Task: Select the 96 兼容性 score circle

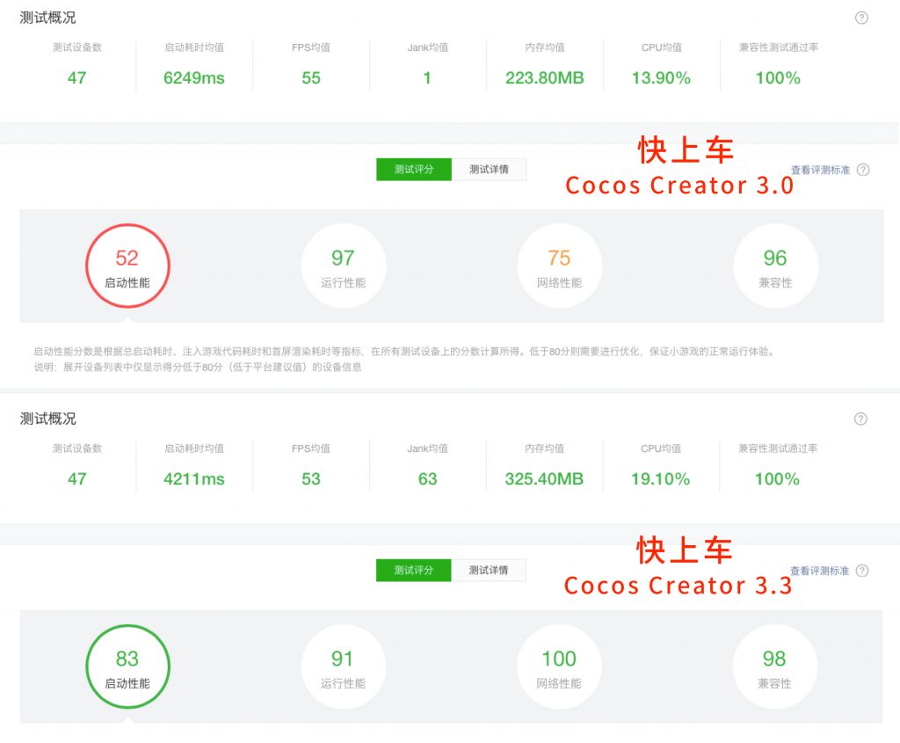Action: [x=775, y=266]
